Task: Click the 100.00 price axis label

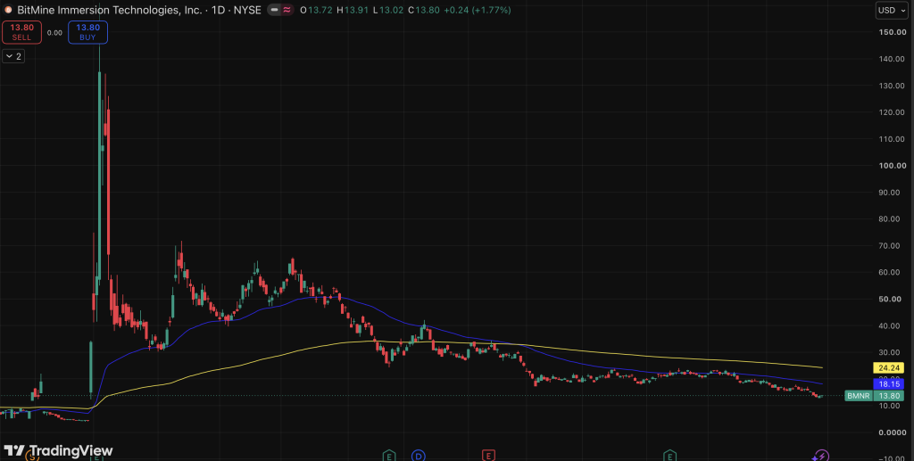Action: pyautogui.click(x=892, y=166)
